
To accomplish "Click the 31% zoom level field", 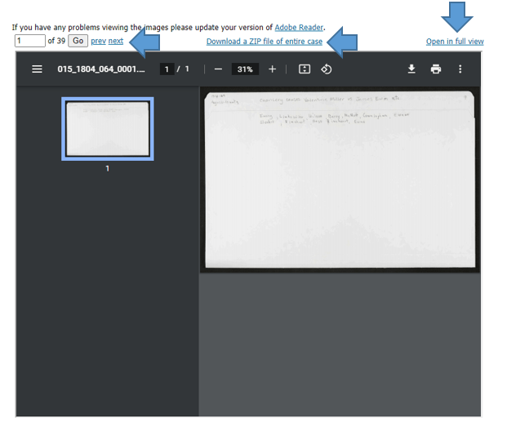I will [245, 69].
